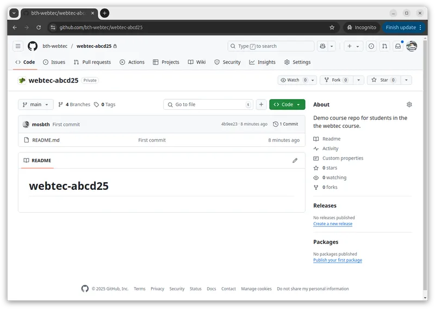The width and height of the screenshot is (435, 309).
Task: Click the GitHub Octocat logo in header
Action: click(33, 46)
